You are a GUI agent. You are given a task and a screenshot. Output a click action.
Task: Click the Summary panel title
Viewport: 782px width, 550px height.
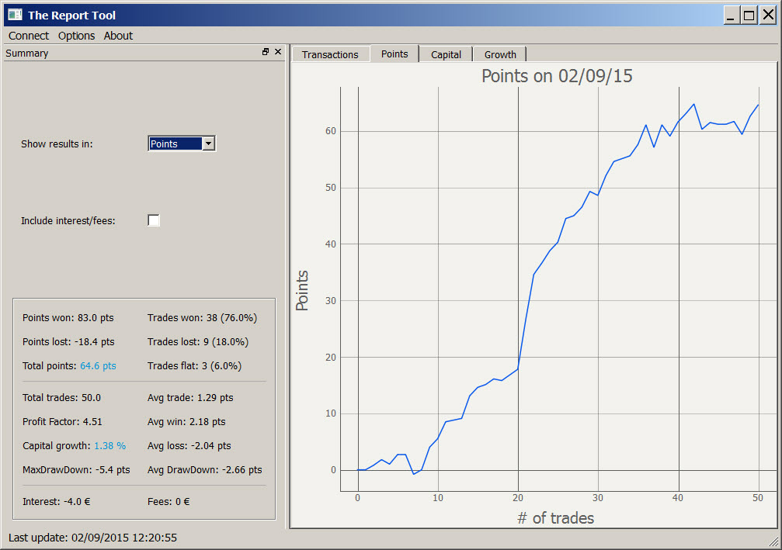pyautogui.click(x=27, y=54)
